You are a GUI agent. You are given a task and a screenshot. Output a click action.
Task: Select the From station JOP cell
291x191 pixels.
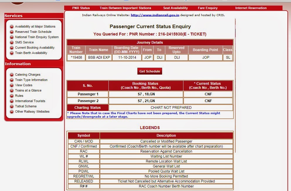point(147,58)
